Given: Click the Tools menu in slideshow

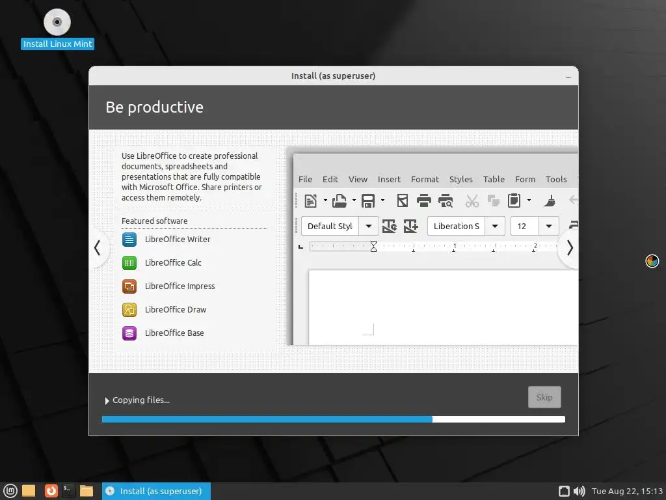Looking at the screenshot, I should coord(556,180).
